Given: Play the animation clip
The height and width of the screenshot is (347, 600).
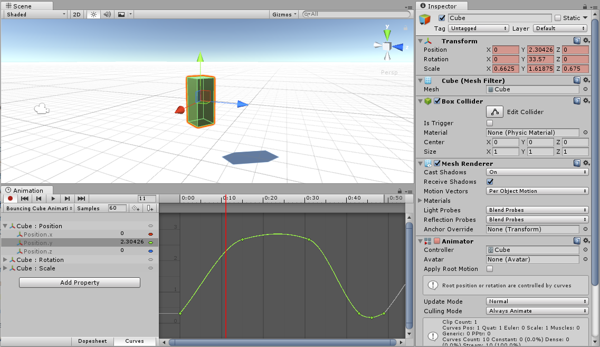Looking at the screenshot, I should click(53, 199).
